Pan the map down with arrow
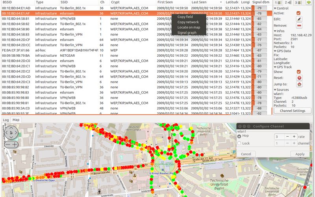This screenshot has height=197, width=315. (11, 137)
